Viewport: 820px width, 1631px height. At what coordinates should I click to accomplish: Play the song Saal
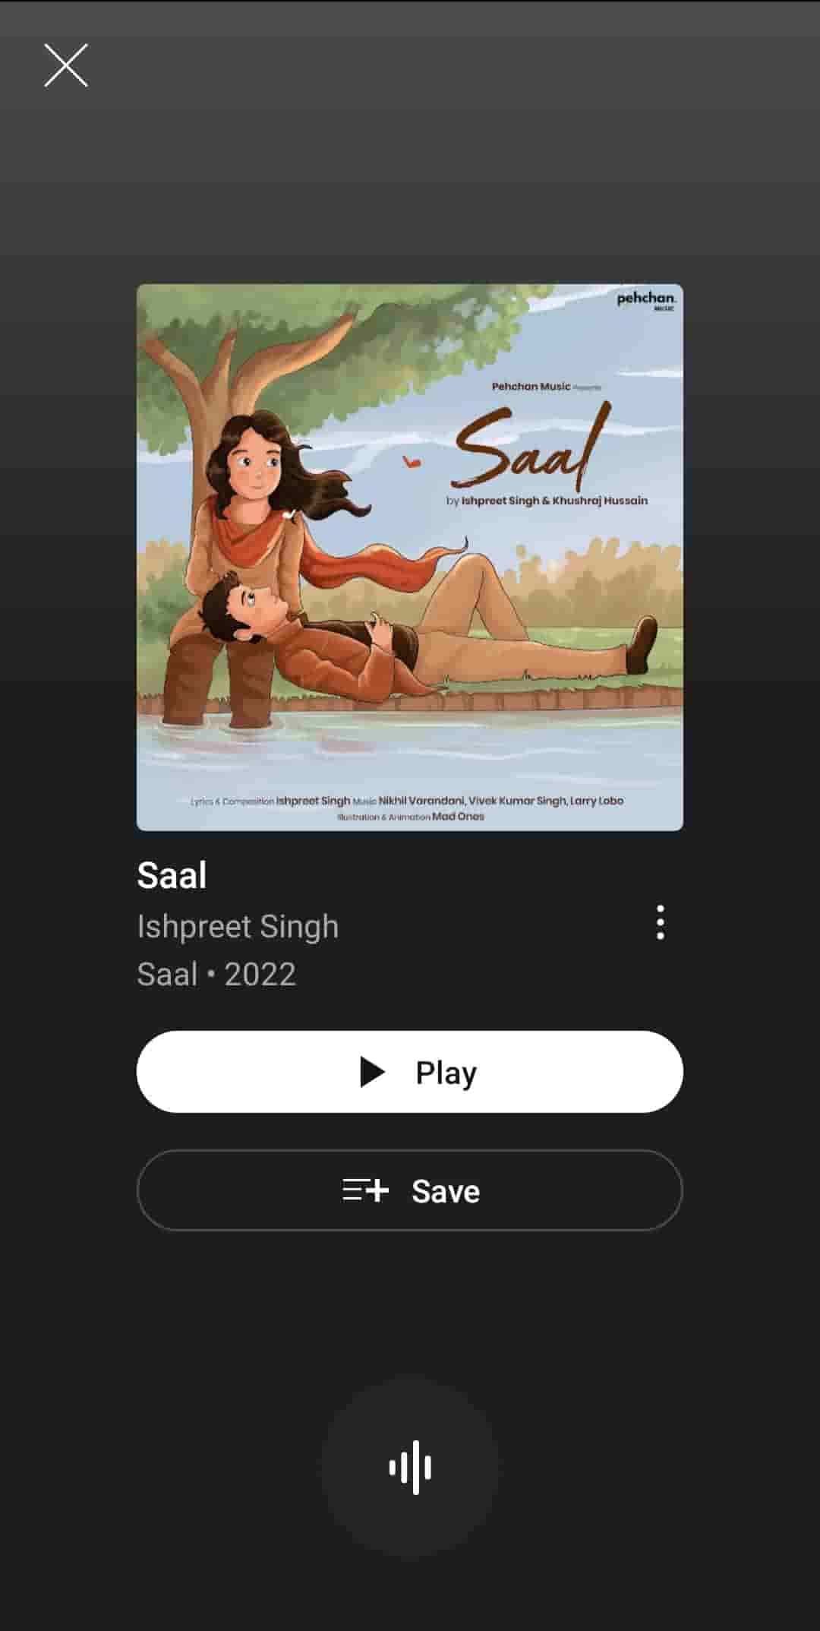click(410, 1072)
